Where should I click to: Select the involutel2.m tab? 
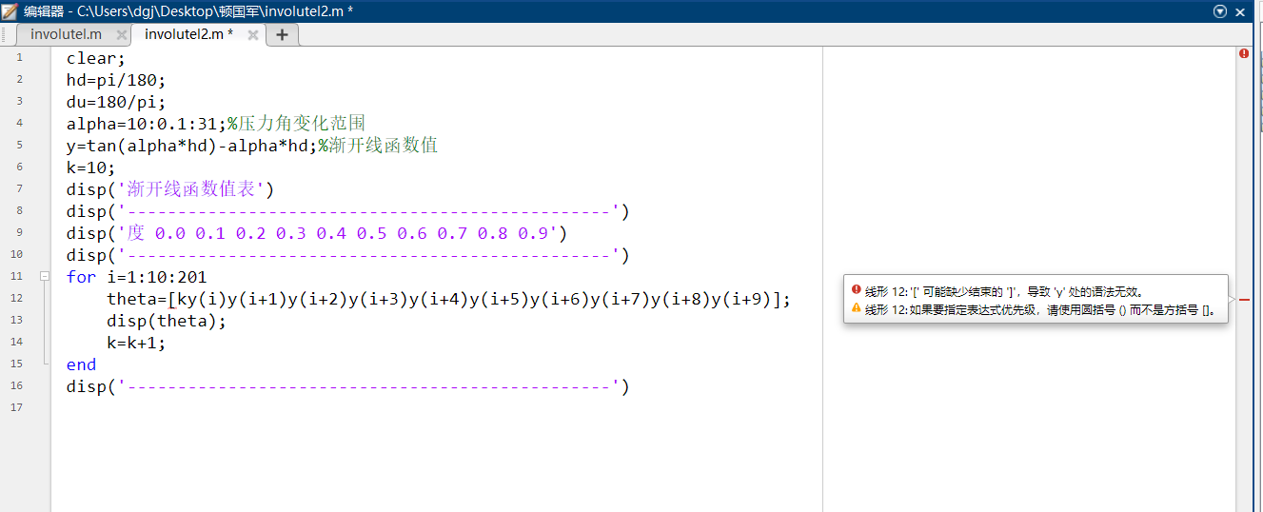(x=187, y=34)
